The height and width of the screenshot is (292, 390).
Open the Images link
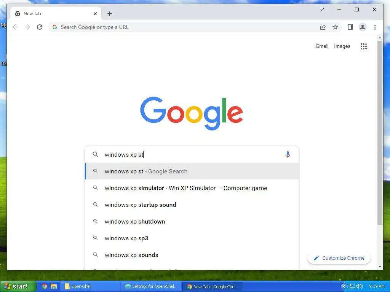[x=342, y=46]
